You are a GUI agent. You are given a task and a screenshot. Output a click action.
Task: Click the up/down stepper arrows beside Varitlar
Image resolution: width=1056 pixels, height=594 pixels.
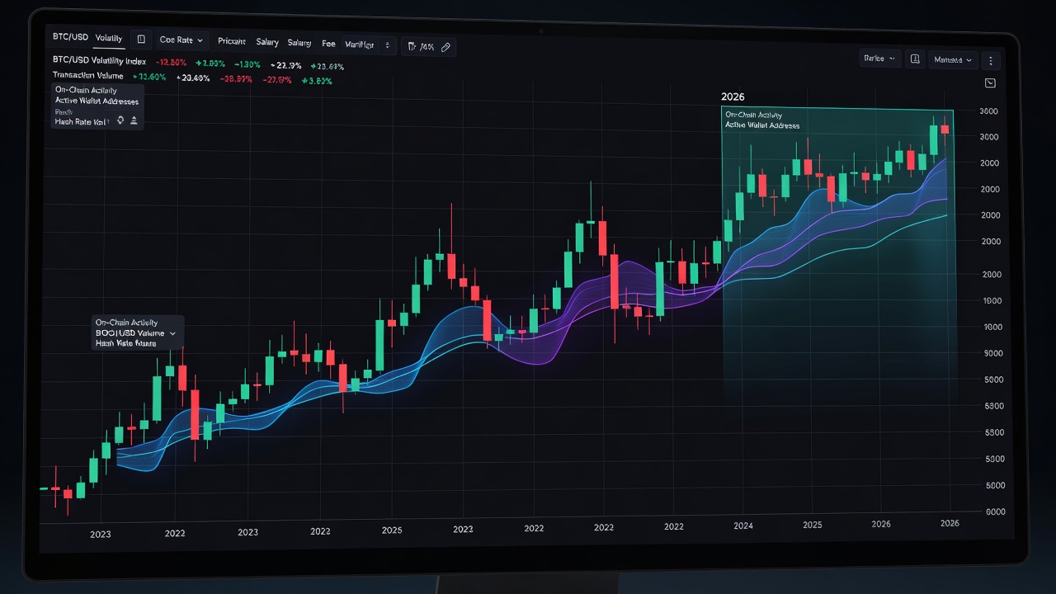388,45
